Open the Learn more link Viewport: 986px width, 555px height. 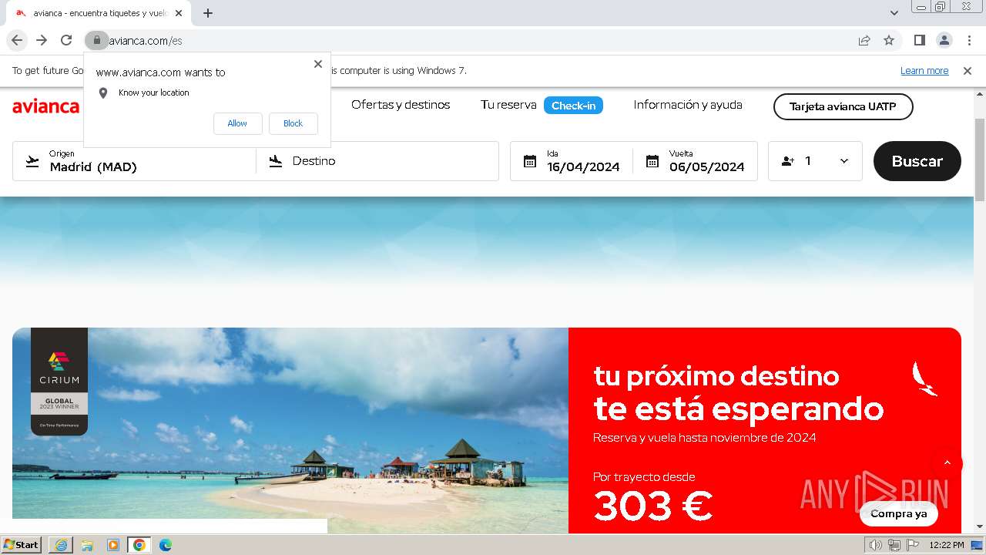point(924,71)
